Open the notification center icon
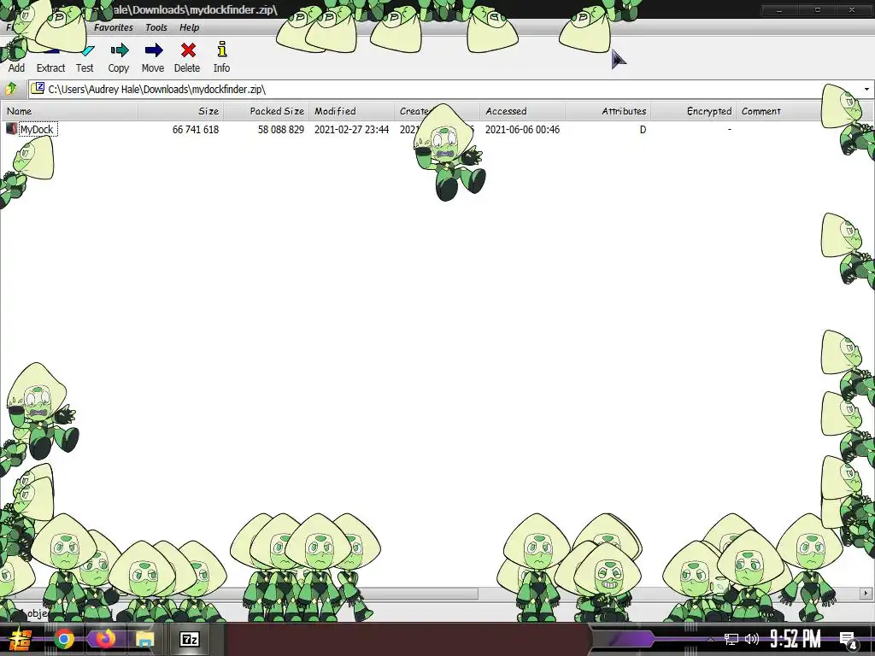This screenshot has width=875, height=656. (849, 641)
